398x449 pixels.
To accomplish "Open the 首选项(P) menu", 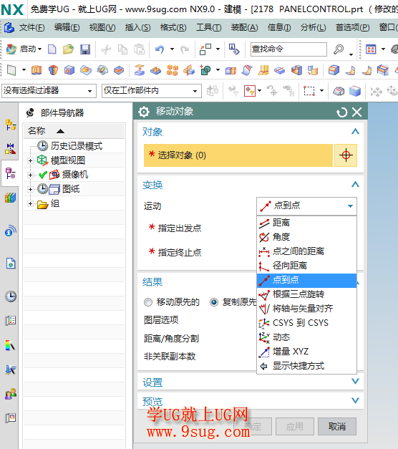I will click(x=353, y=28).
